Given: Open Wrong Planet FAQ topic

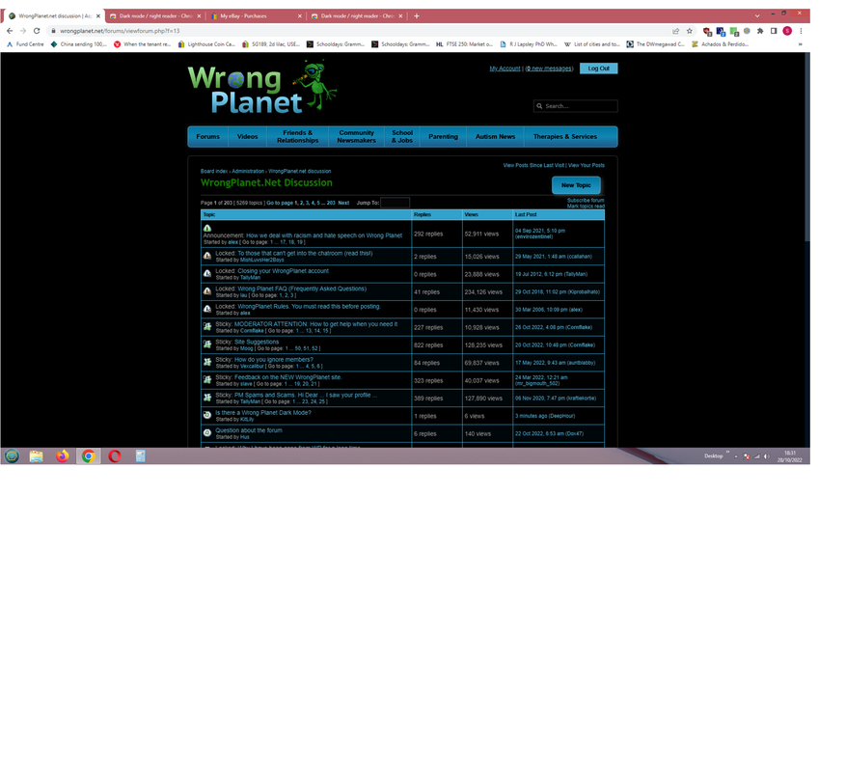Looking at the screenshot, I should click(302, 289).
